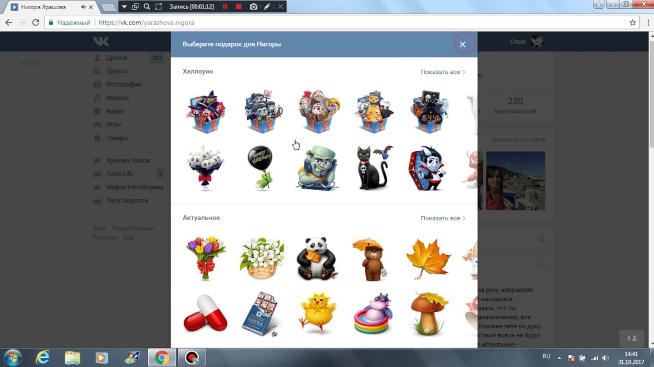Stop the screen recording
Screen dimensions: 654x367
point(239,7)
